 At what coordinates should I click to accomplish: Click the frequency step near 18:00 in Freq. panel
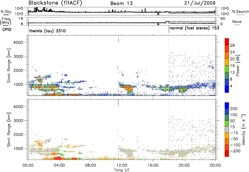[167, 22]
